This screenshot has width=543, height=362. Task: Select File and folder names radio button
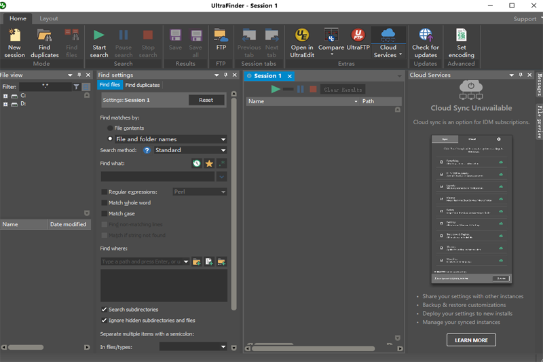[x=110, y=139]
